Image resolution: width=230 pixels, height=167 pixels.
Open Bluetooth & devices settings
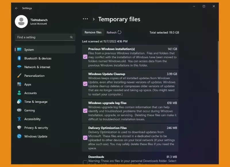click(x=45, y=58)
